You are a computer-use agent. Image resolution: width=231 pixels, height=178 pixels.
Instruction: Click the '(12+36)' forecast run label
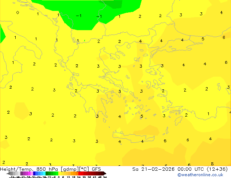pyautogui.click(x=217, y=169)
